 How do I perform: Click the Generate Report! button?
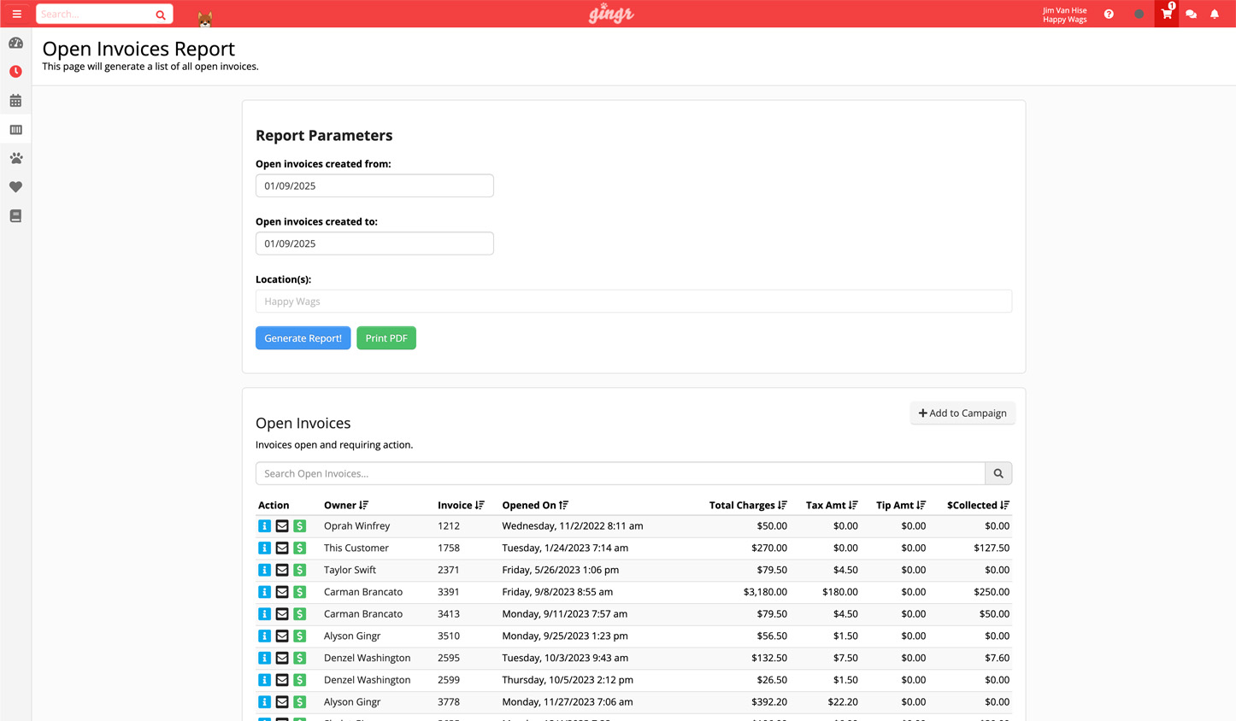[303, 338]
